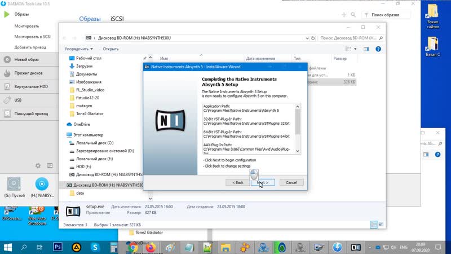451x254 pixels.
Task: Click the add image plus icon
Action: [x=344, y=15]
